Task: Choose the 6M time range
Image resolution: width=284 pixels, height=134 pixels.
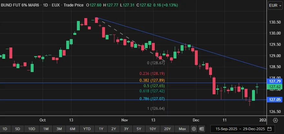Action: 72,129
